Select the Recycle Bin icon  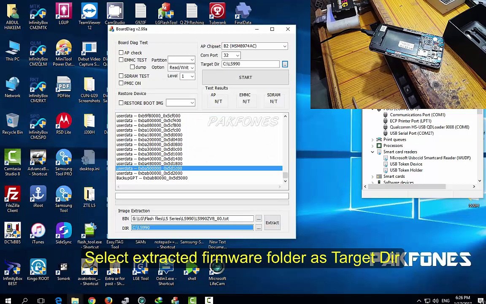pyautogui.click(x=12, y=123)
